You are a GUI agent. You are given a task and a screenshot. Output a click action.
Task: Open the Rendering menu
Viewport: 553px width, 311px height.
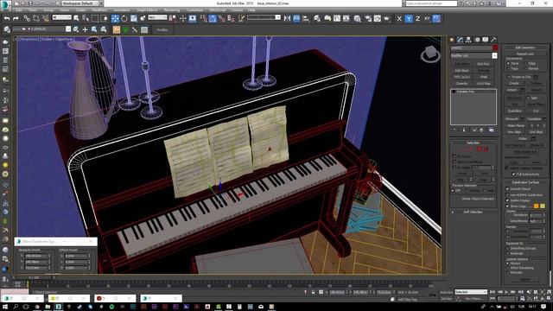pyautogui.click(x=172, y=10)
